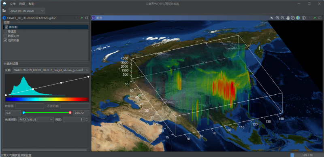Viewport: 324px width, 157px height.
Task: Click the info identify icon
Action: pyautogui.click(x=304, y=18)
